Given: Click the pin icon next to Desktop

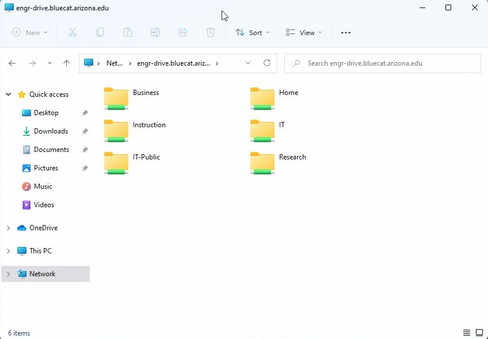Looking at the screenshot, I should (x=85, y=113).
